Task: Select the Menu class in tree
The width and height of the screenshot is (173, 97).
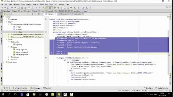Action: click(19, 29)
